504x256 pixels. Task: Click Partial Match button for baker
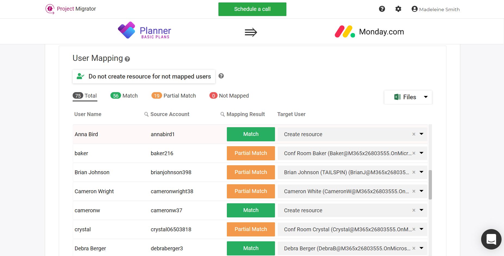click(x=251, y=153)
